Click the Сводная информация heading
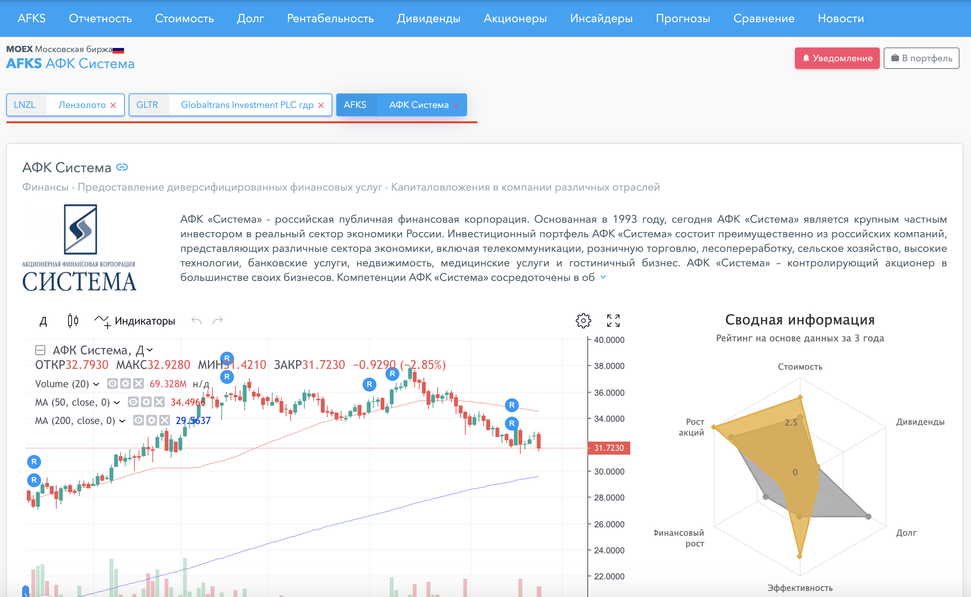Screen dimensions: 971x597 pos(800,320)
